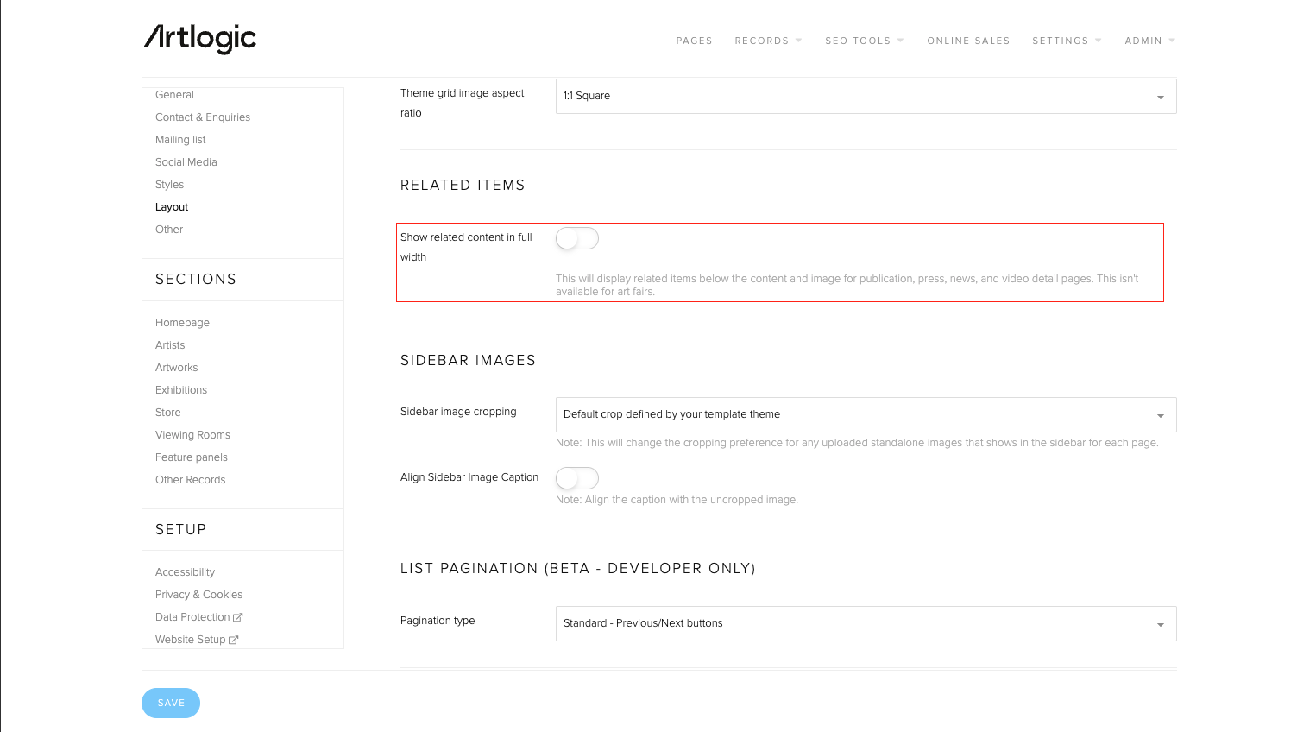Open the Records menu
The image size is (1316, 732).
point(767,41)
